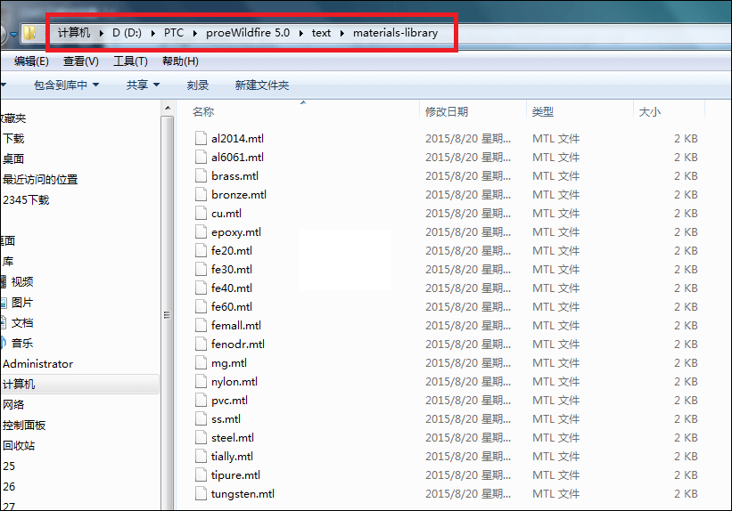Viewport: 732px width, 511px height.
Task: Click the fe60.mtl file icon
Action: click(x=201, y=306)
